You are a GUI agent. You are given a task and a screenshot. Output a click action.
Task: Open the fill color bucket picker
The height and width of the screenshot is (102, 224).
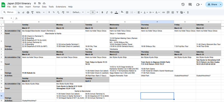coord(122,12)
